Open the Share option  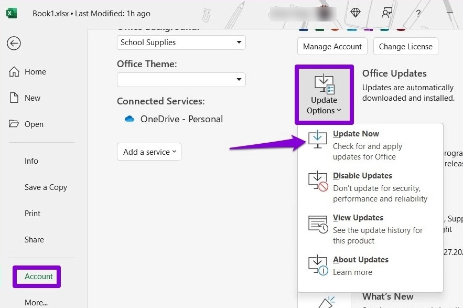[x=34, y=239]
